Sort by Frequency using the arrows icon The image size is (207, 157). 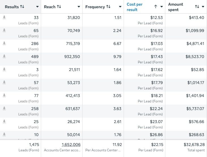108,7
